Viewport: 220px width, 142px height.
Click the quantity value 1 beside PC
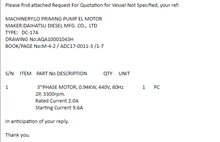click(x=144, y=87)
